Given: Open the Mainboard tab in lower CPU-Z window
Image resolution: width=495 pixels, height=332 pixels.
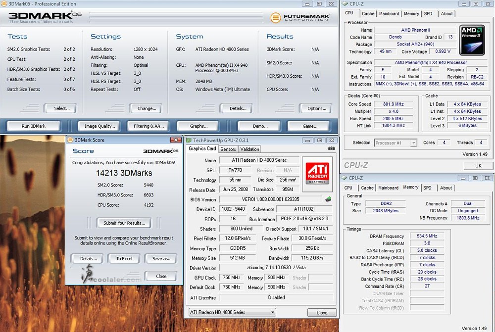Looking at the screenshot, I should [x=388, y=188].
